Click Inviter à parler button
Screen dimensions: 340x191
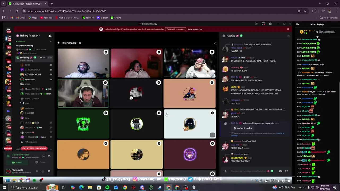coord(243,128)
